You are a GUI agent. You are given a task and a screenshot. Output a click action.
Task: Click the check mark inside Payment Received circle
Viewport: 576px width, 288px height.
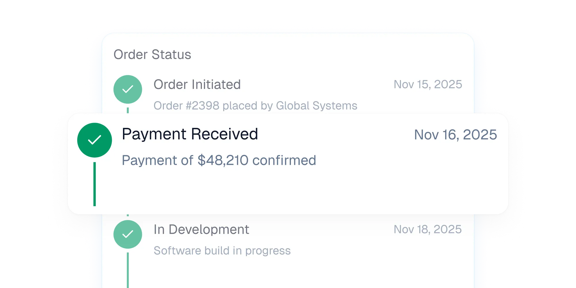pyautogui.click(x=94, y=140)
